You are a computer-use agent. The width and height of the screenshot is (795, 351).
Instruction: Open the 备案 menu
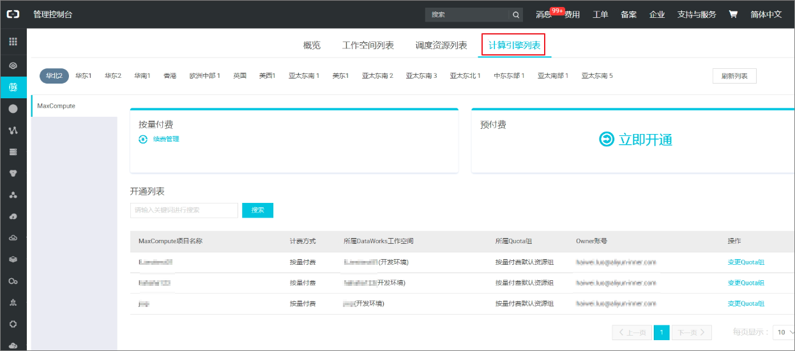[628, 14]
